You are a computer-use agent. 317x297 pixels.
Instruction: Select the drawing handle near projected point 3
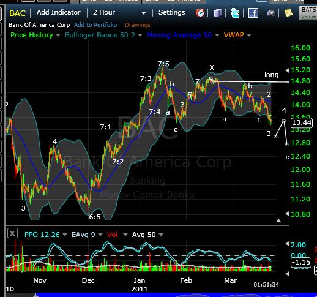275,137
